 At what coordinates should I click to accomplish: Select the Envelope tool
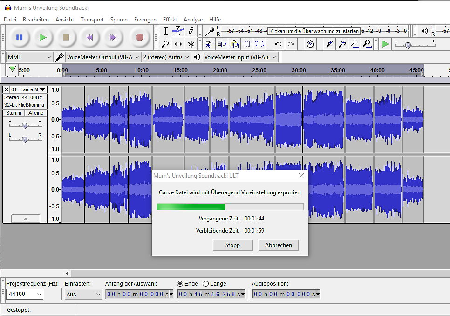click(178, 31)
